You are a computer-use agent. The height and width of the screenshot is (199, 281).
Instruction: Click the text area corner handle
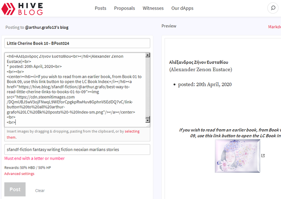[x=148, y=125]
